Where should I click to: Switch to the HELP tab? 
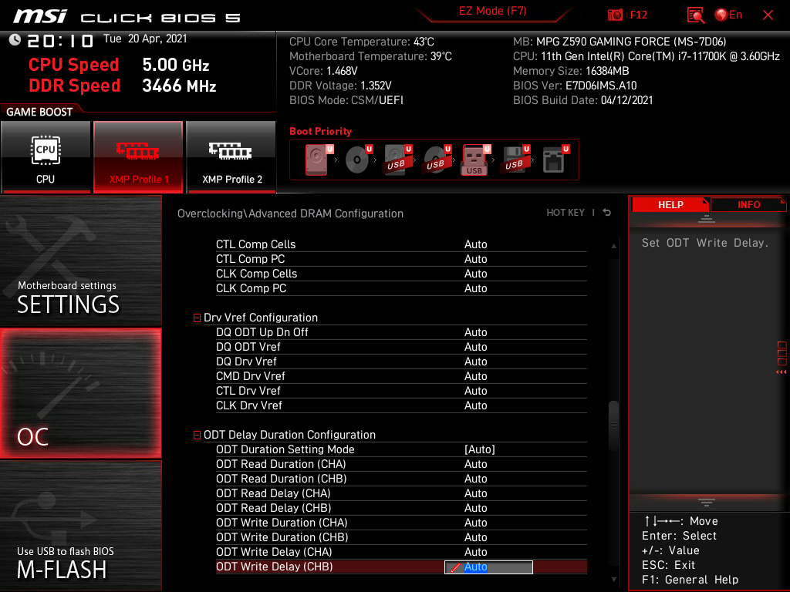pos(670,205)
